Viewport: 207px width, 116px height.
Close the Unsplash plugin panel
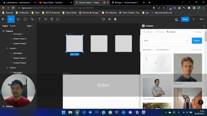point(204,26)
